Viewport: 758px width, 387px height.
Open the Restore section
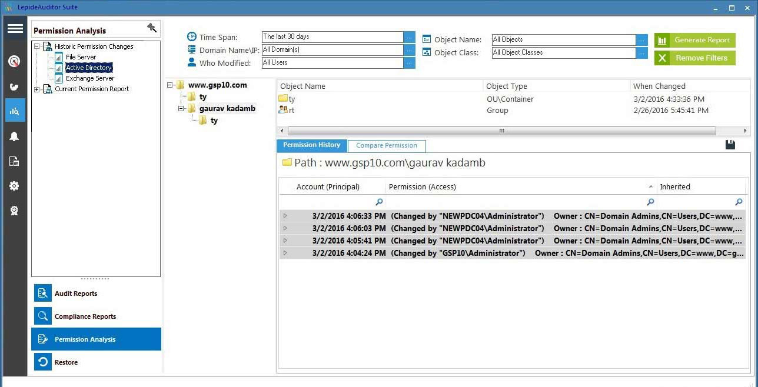96,362
